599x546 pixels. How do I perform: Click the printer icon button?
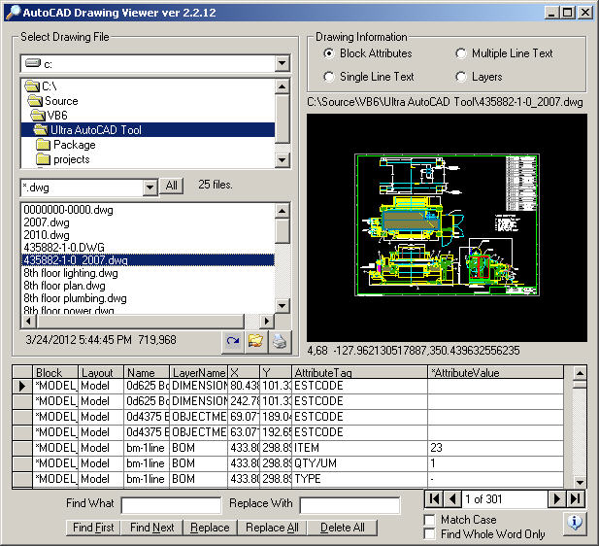[279, 341]
